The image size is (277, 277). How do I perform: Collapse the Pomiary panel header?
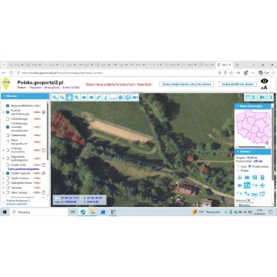(x=252, y=152)
